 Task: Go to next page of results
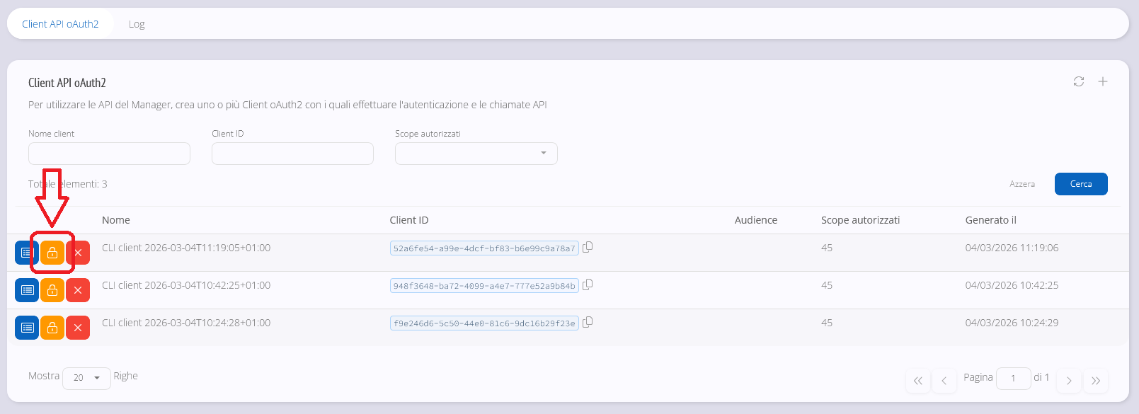coord(1069,380)
